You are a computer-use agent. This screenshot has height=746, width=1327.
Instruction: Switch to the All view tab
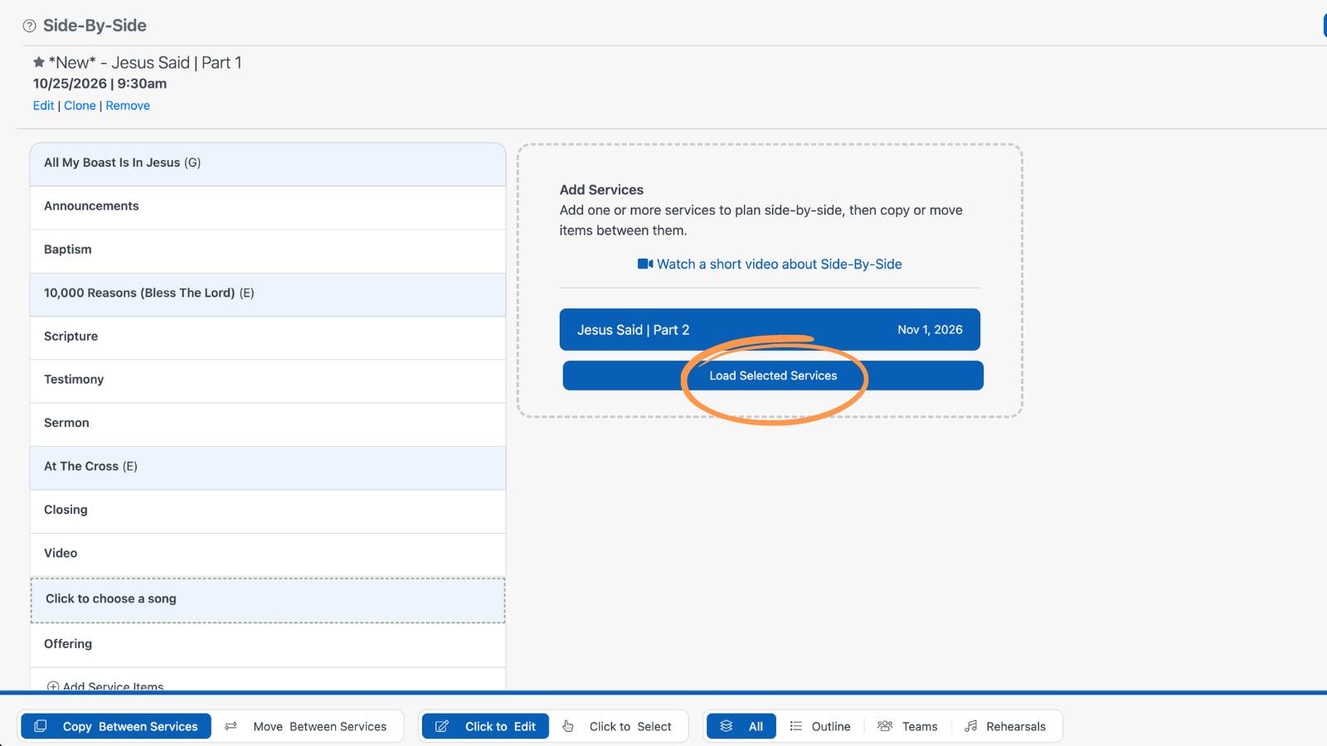(x=741, y=726)
